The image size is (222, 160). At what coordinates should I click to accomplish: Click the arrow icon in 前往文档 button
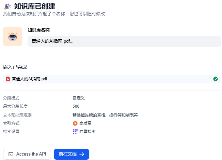[82, 154]
